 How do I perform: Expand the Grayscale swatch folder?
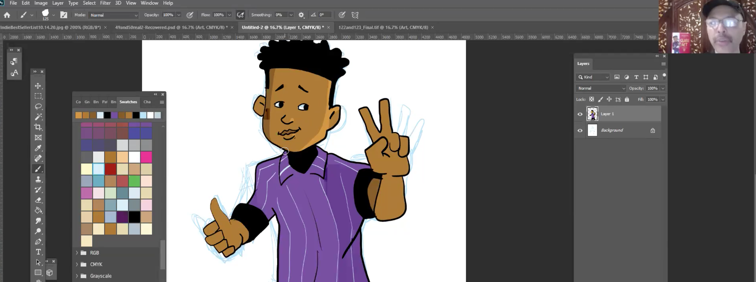tap(77, 276)
